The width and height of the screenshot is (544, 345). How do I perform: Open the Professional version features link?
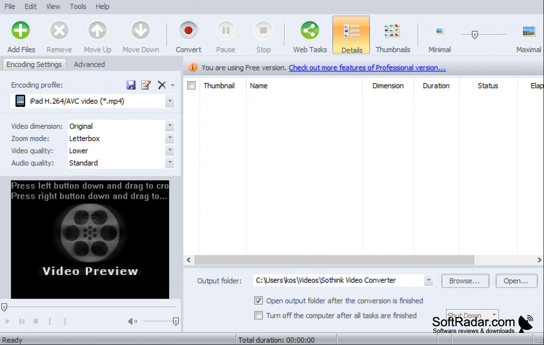(367, 68)
